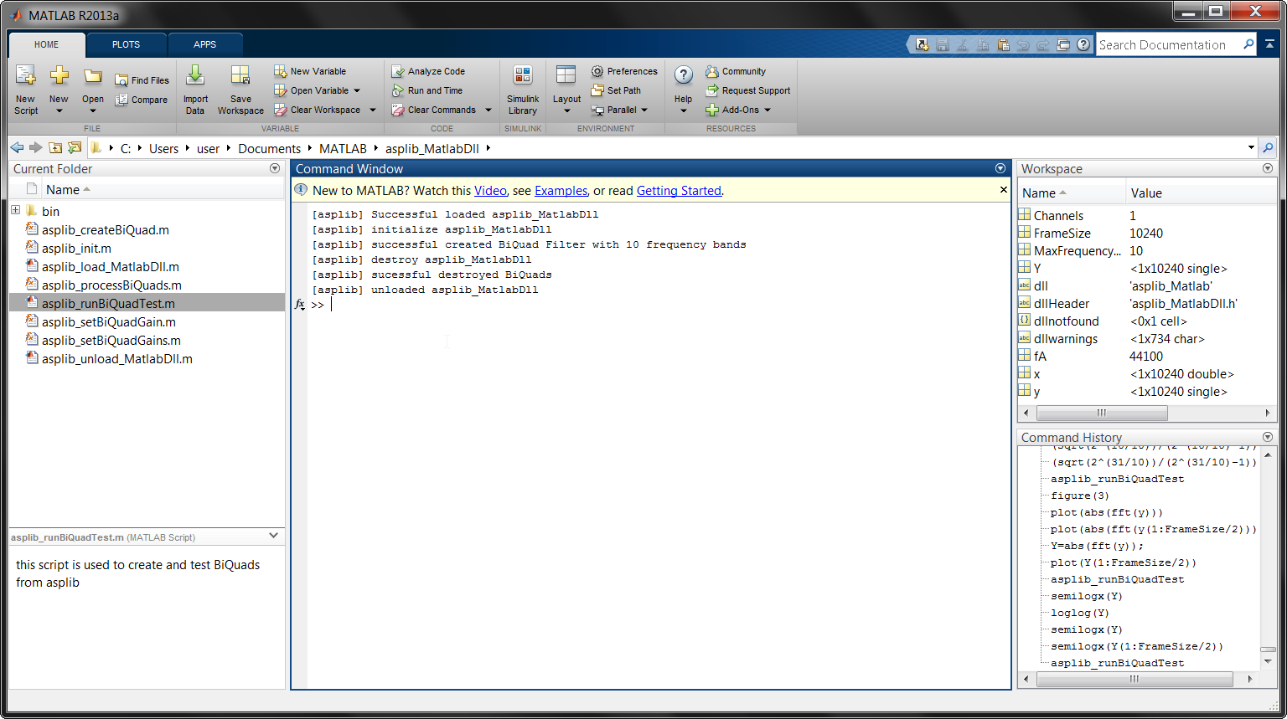Click Compare files tool
This screenshot has height=719, width=1287.
click(142, 100)
